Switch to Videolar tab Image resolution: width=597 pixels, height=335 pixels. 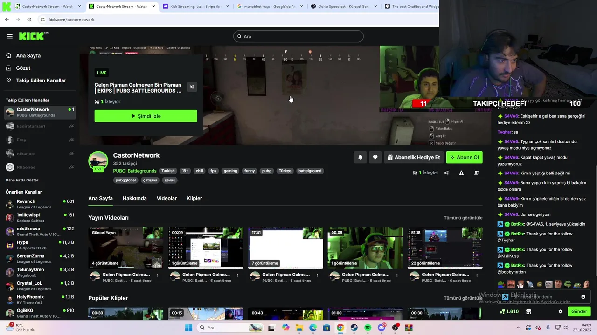click(167, 198)
